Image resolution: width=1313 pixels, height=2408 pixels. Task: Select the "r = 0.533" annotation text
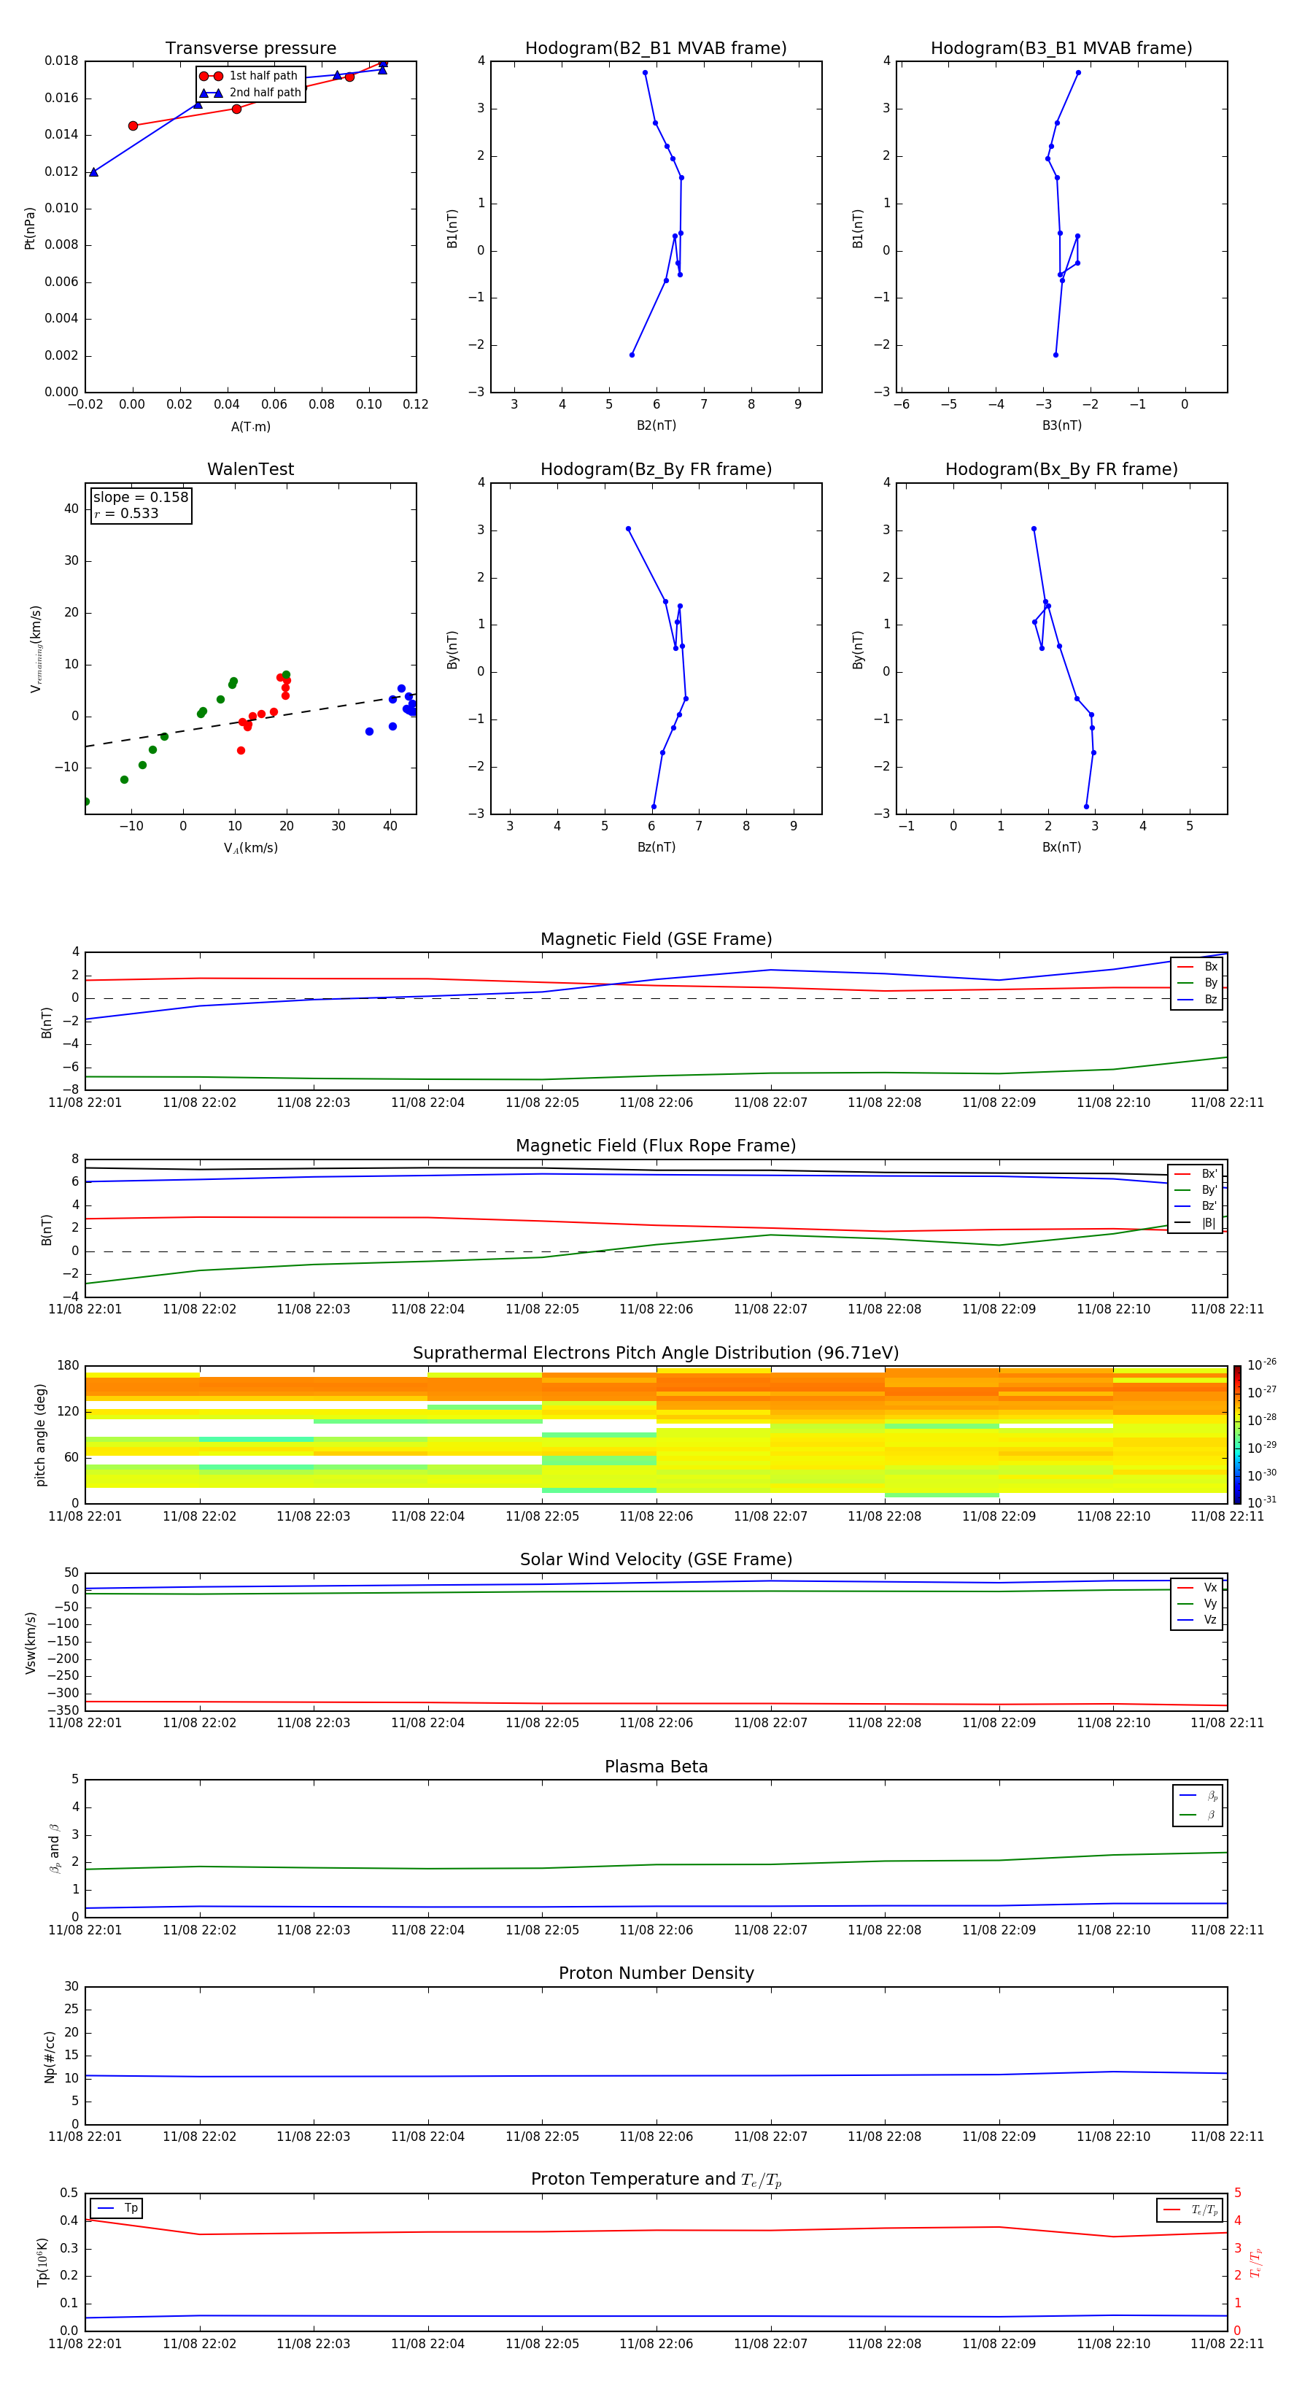(x=126, y=513)
